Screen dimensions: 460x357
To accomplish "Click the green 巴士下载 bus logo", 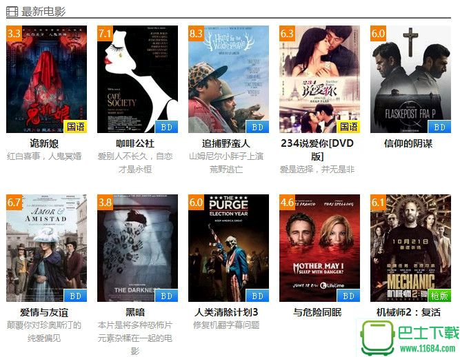I will tap(377, 337).
